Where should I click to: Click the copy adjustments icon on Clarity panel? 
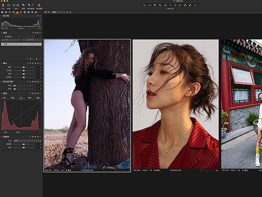click(x=33, y=137)
